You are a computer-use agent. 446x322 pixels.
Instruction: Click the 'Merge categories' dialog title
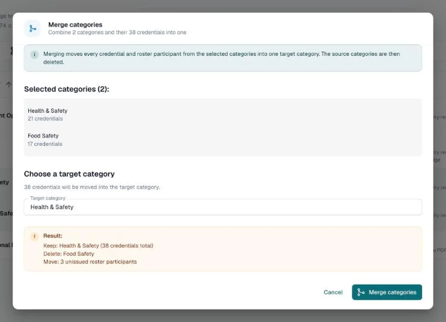(75, 25)
